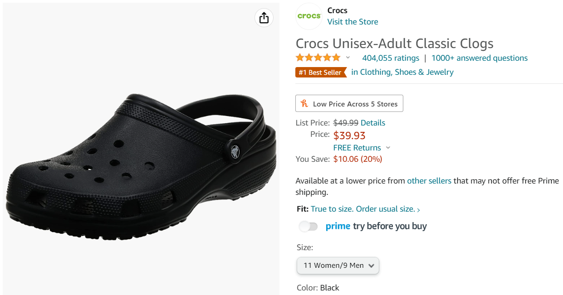Click the FREE Returns link
The width and height of the screenshot is (563, 295).
357,148
